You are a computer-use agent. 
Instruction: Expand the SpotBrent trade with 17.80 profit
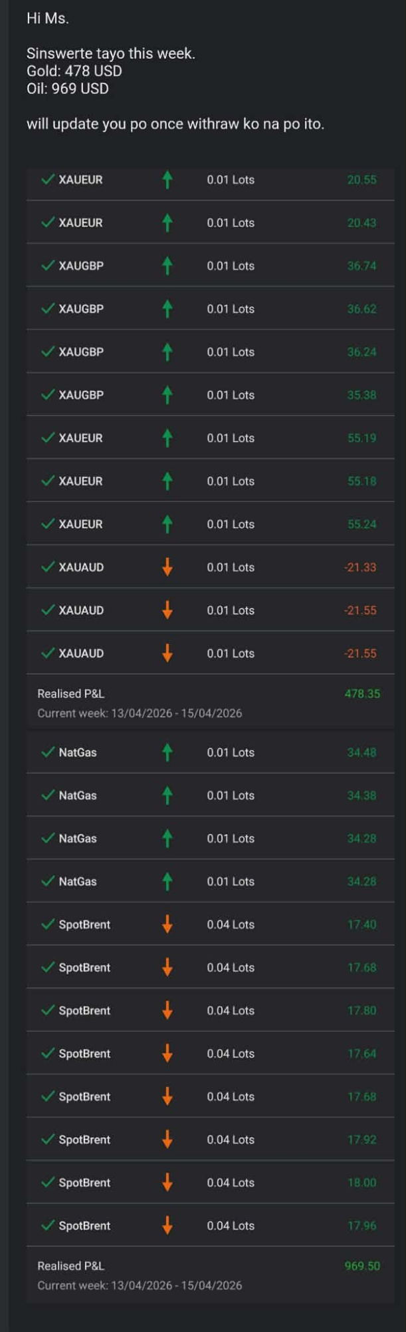[210, 1010]
